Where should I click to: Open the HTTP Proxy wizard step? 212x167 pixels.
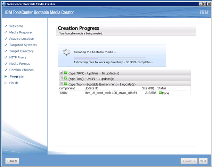[17, 57]
